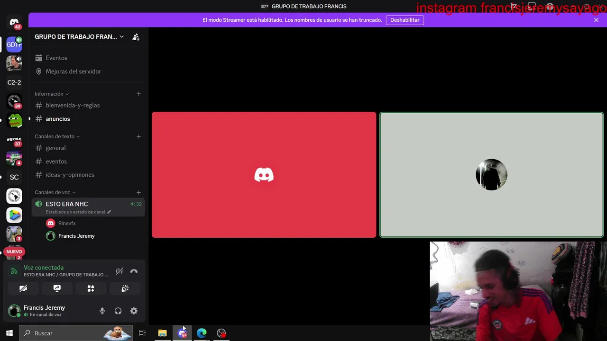
Task: Click the invite people icon by server name
Action: coord(136,37)
